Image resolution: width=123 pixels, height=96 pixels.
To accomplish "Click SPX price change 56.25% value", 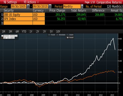I will pos(61,19).
